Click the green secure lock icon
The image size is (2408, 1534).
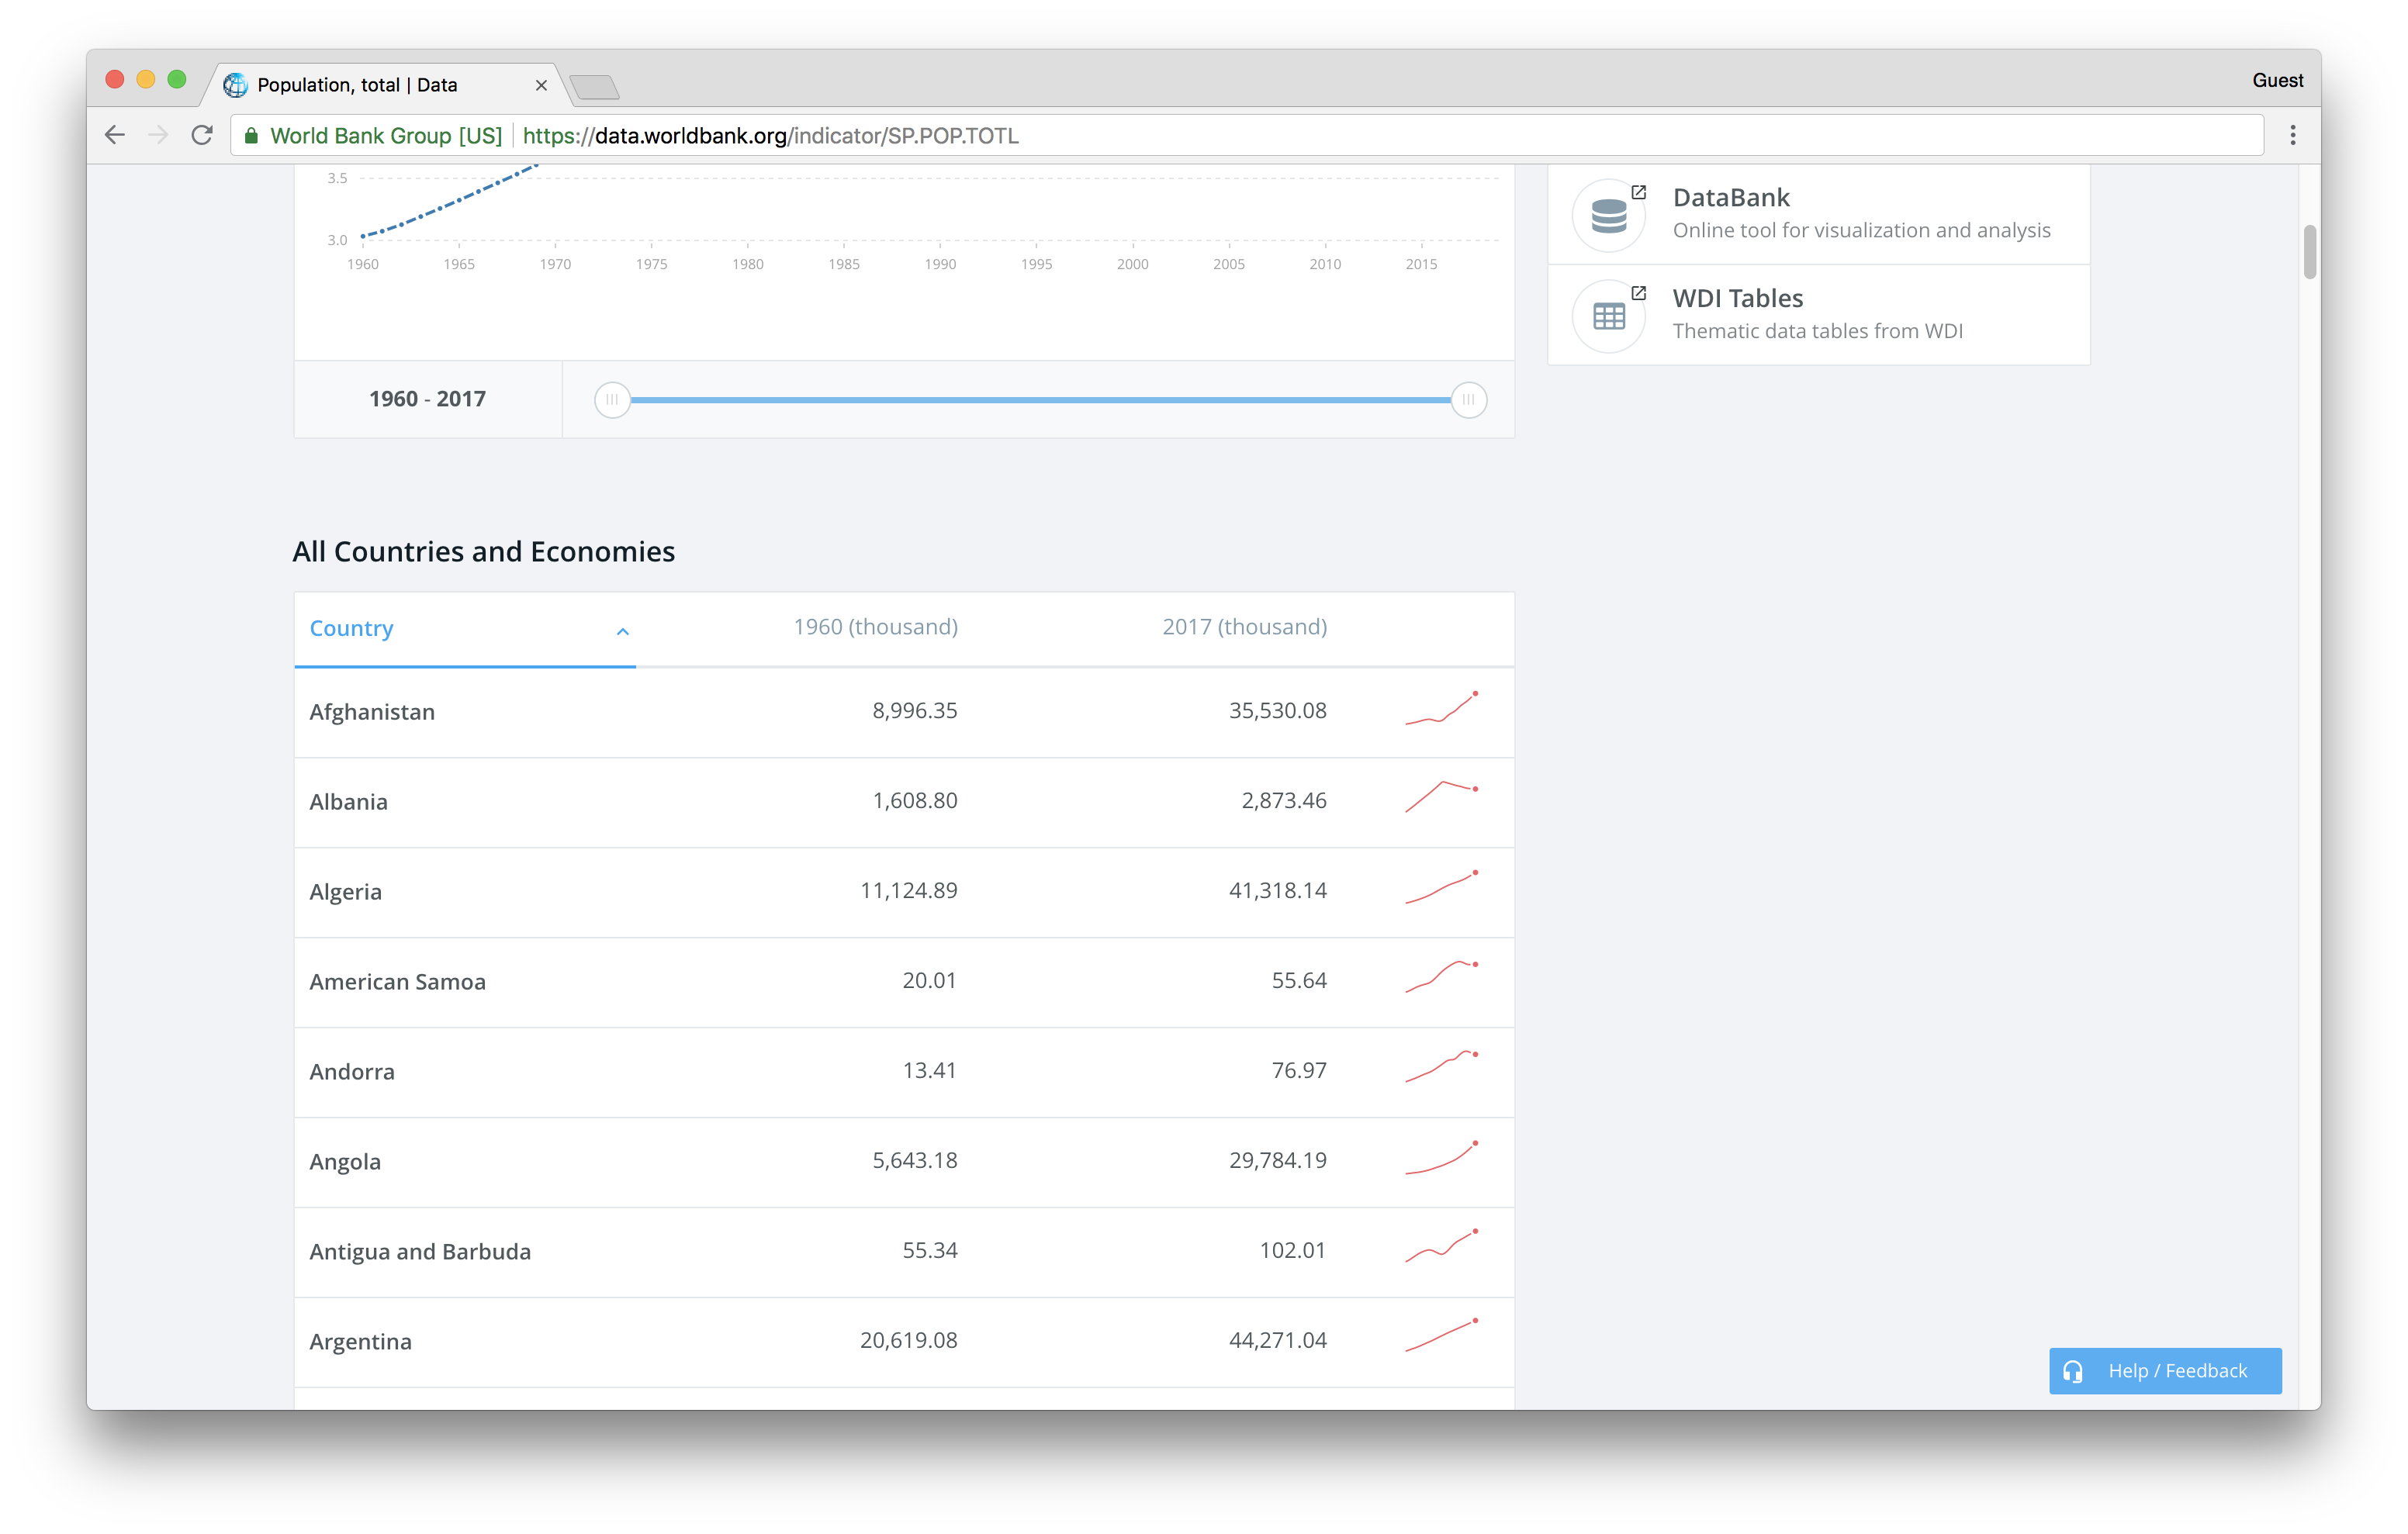coord(252,136)
